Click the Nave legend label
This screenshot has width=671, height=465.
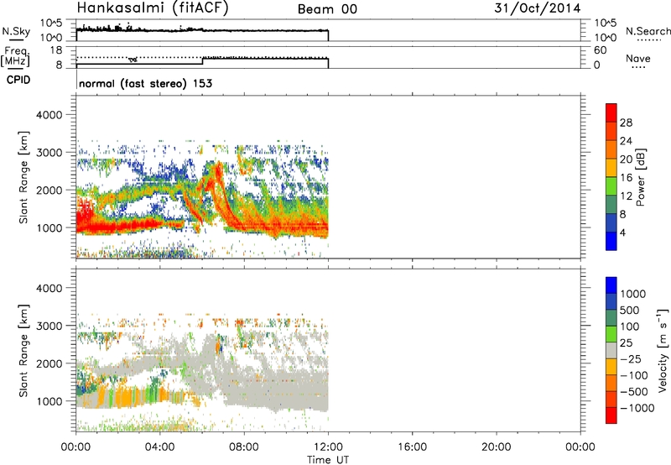click(x=638, y=58)
